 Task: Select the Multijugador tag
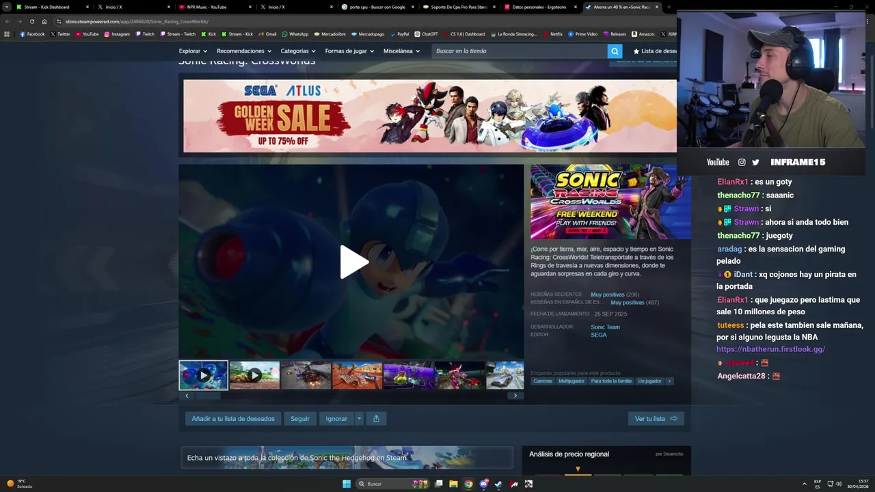point(571,381)
